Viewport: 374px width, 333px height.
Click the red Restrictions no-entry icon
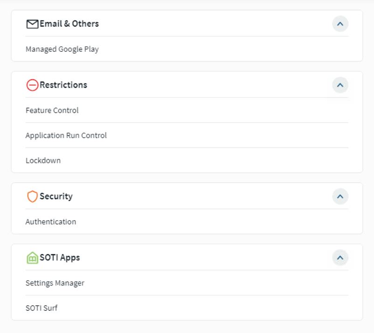[32, 85]
